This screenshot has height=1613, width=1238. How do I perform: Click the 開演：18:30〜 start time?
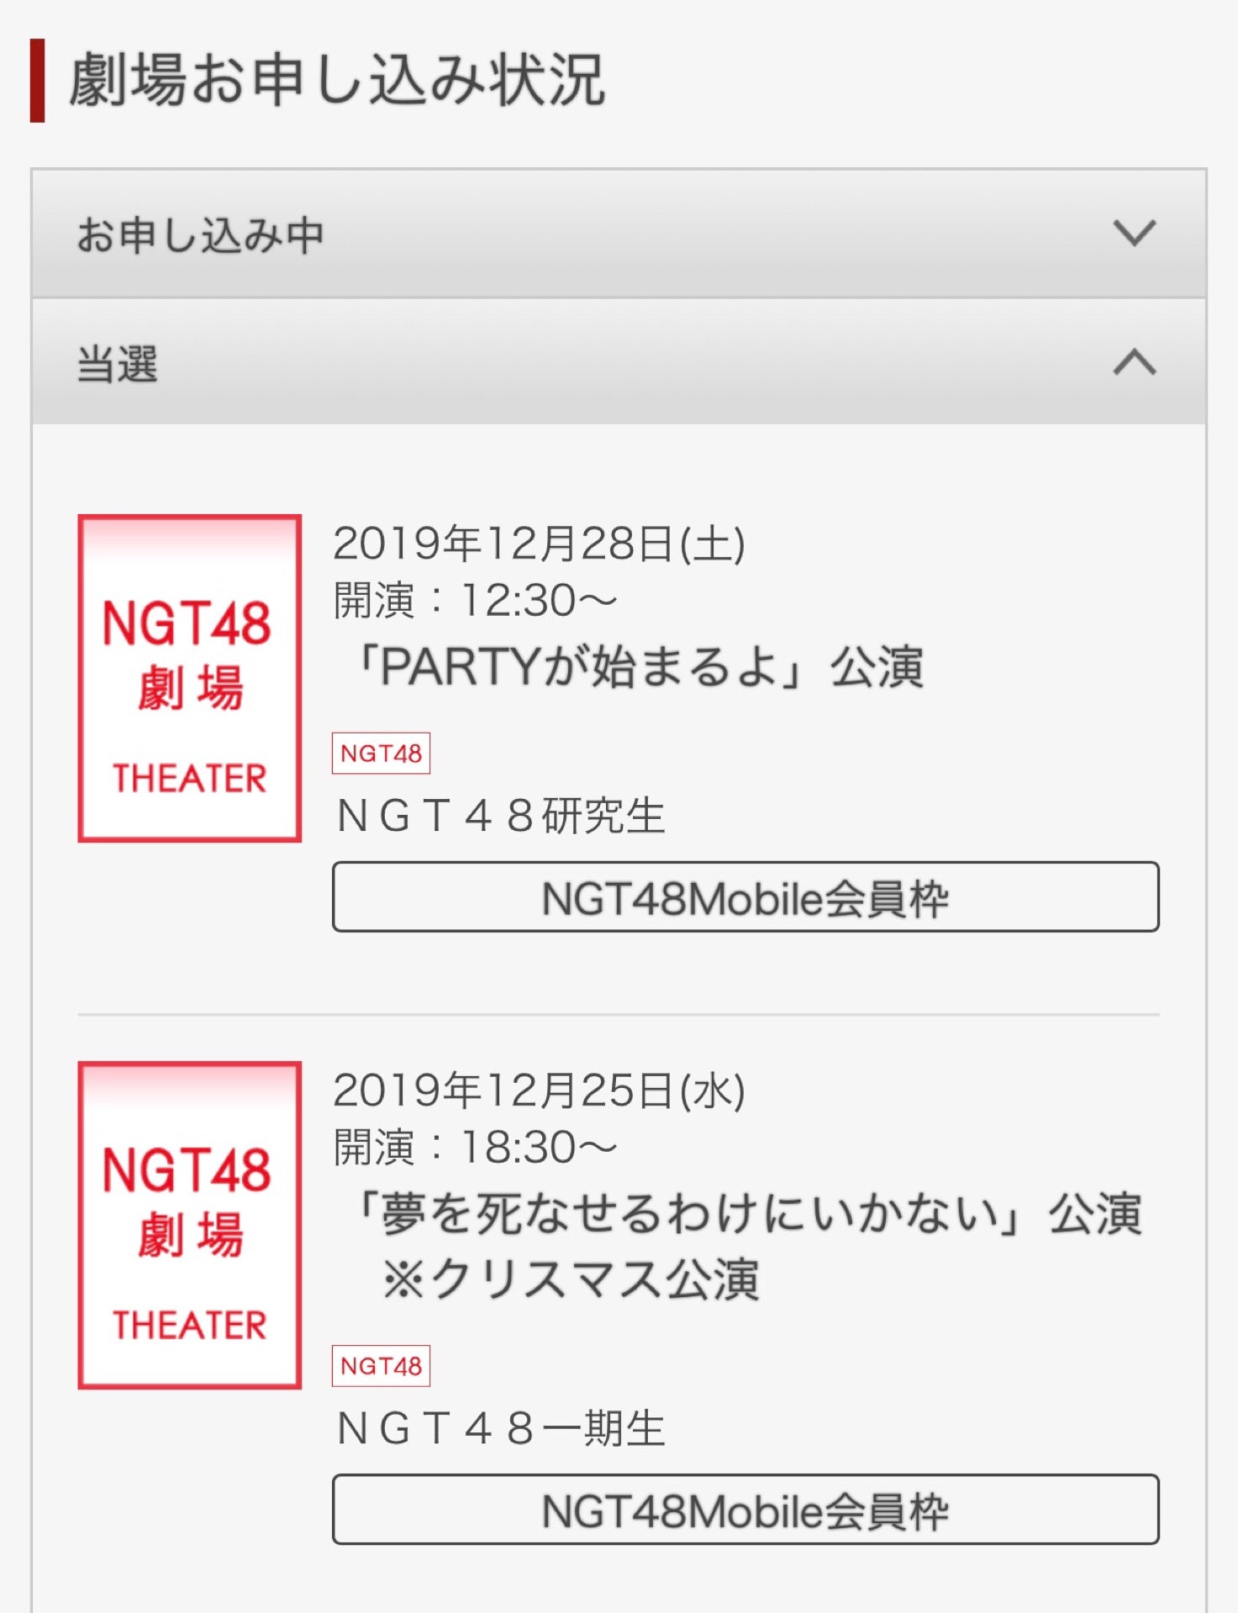(475, 1148)
